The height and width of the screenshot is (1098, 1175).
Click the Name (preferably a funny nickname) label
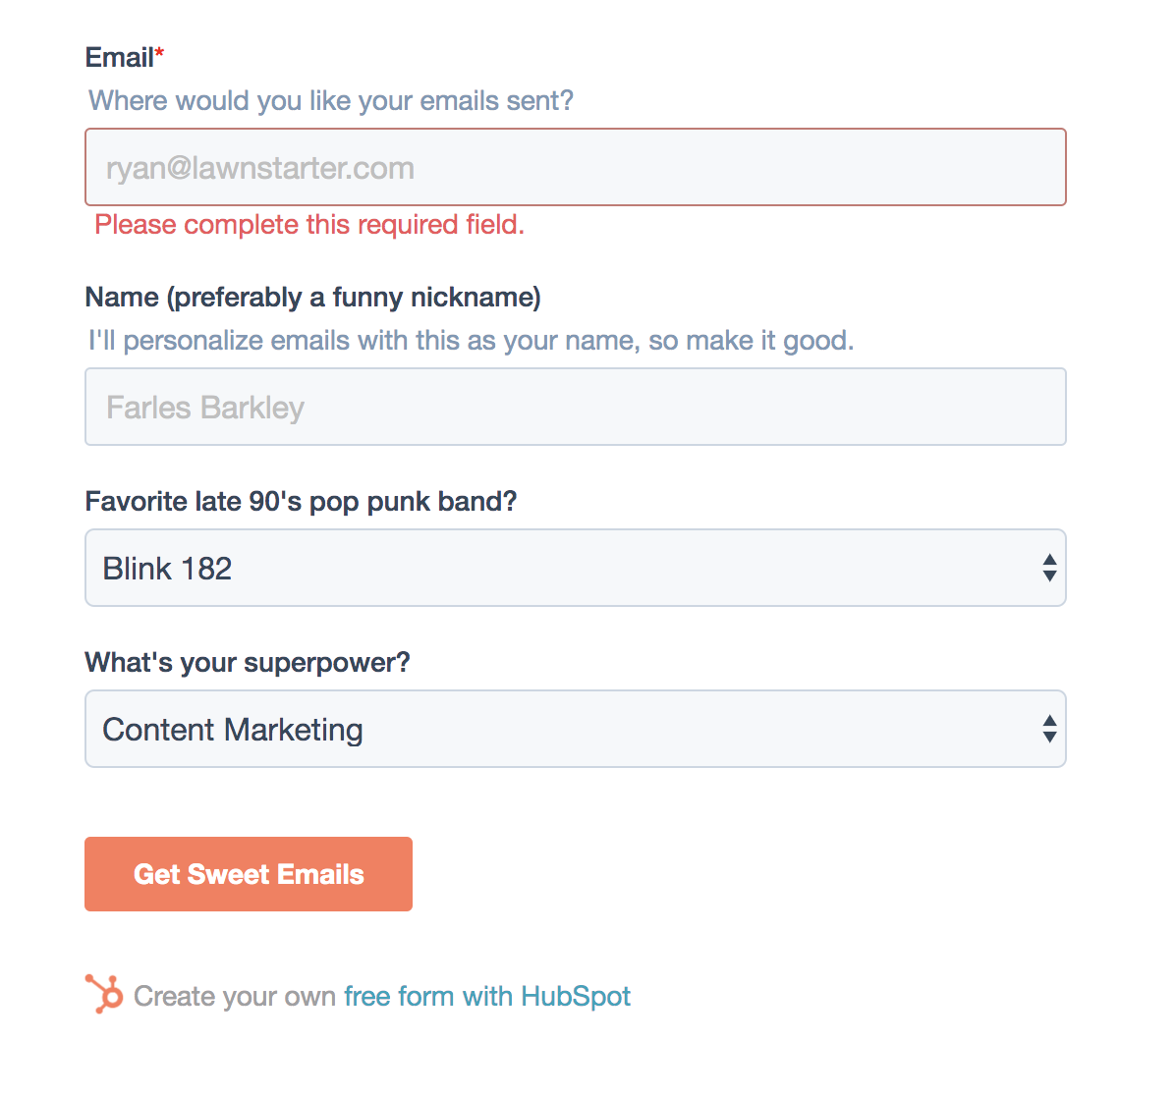click(312, 297)
